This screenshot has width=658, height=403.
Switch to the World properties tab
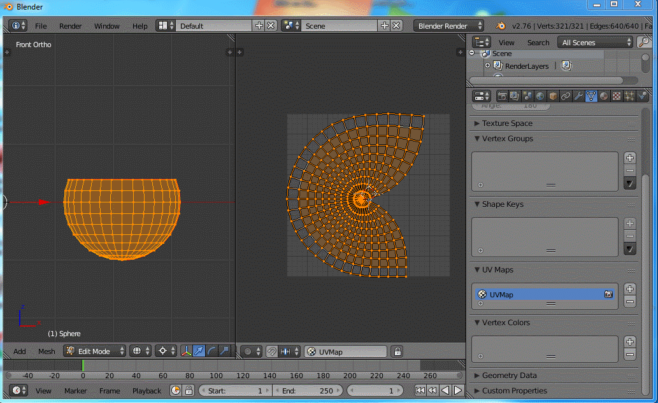pyautogui.click(x=540, y=96)
